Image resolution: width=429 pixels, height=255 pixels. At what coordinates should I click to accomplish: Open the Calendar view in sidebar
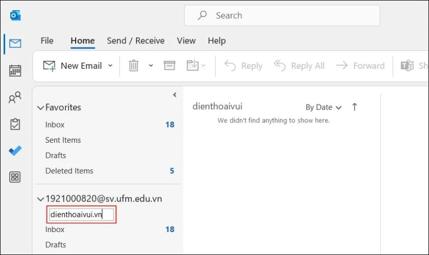click(15, 70)
